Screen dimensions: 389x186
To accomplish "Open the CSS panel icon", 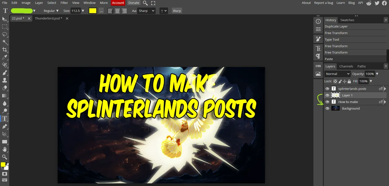I will 318,66.
